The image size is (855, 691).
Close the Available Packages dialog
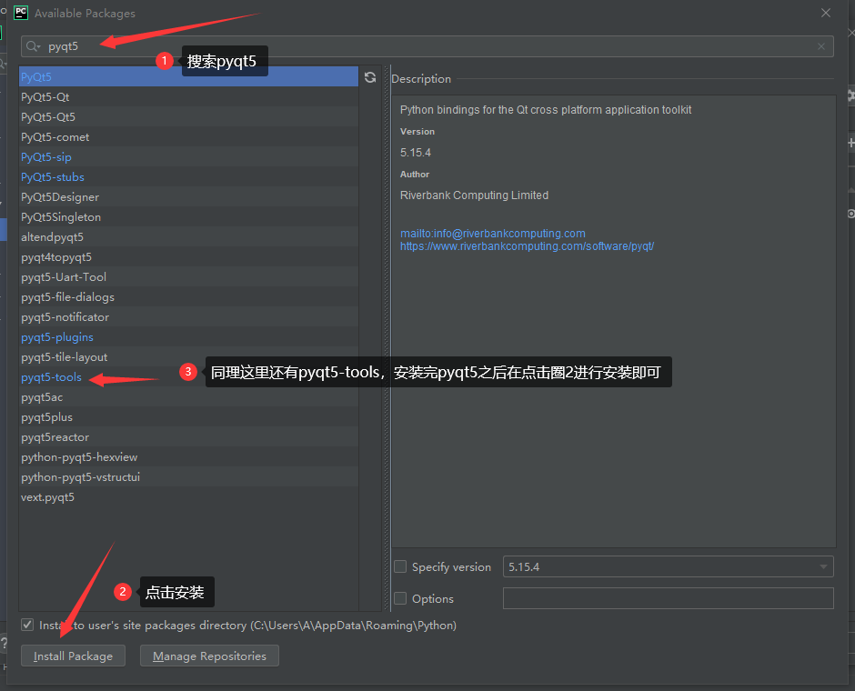pyautogui.click(x=826, y=13)
